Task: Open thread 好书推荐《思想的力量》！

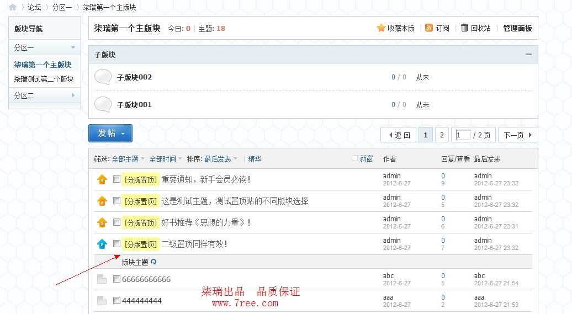Action: [206, 222]
